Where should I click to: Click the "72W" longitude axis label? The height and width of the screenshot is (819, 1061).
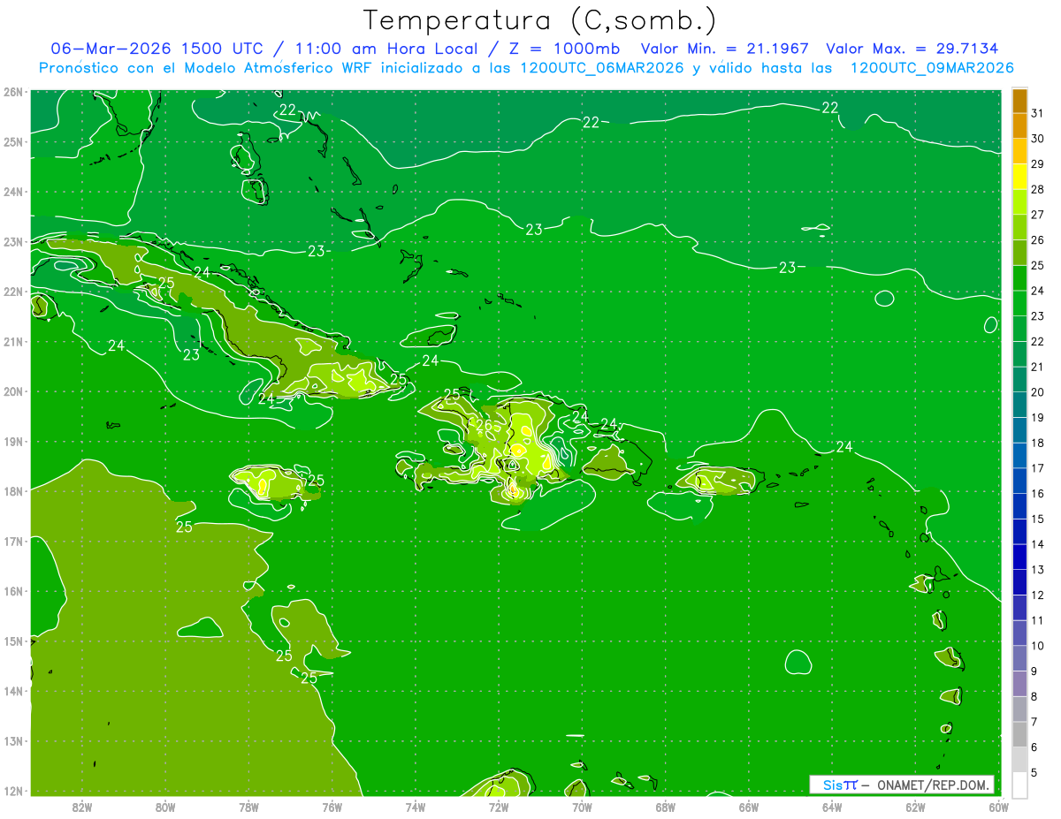499,806
